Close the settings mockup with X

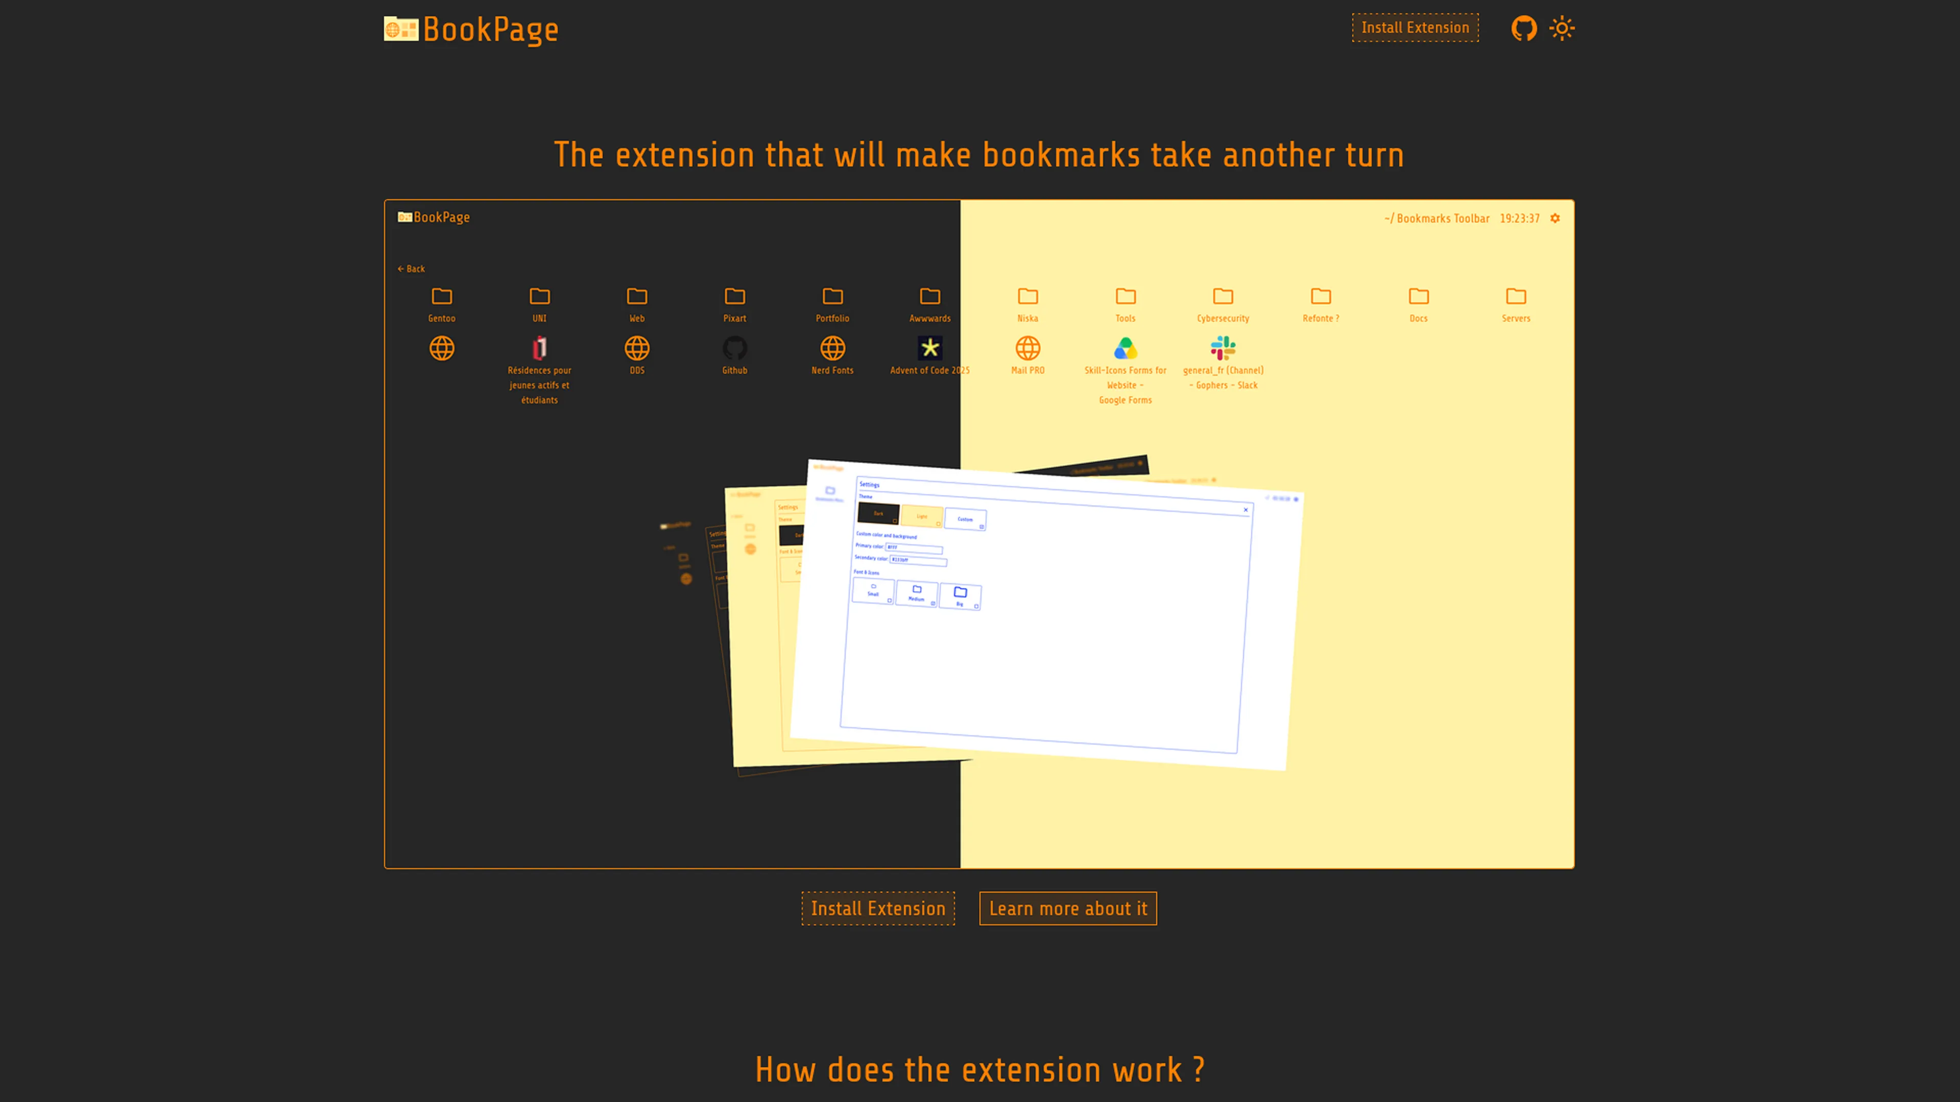pyautogui.click(x=1246, y=510)
